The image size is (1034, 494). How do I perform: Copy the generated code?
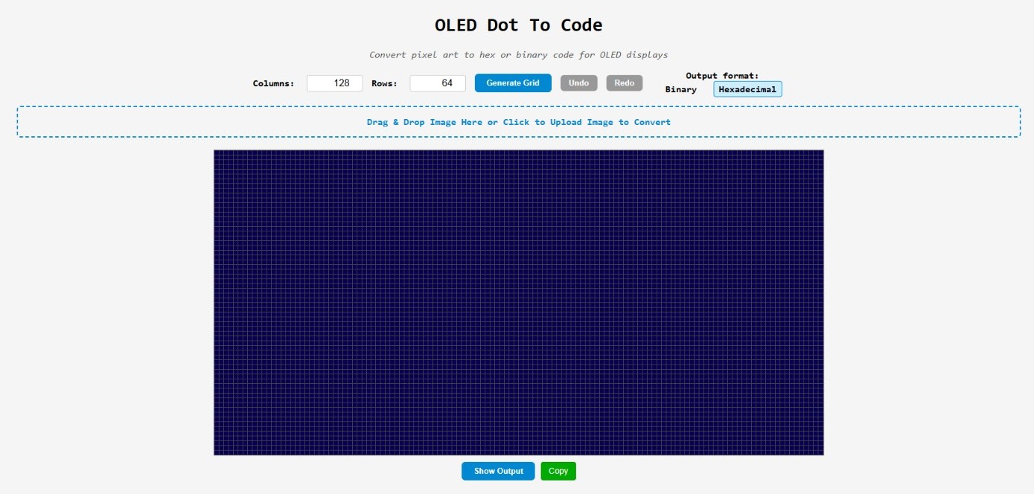click(558, 471)
